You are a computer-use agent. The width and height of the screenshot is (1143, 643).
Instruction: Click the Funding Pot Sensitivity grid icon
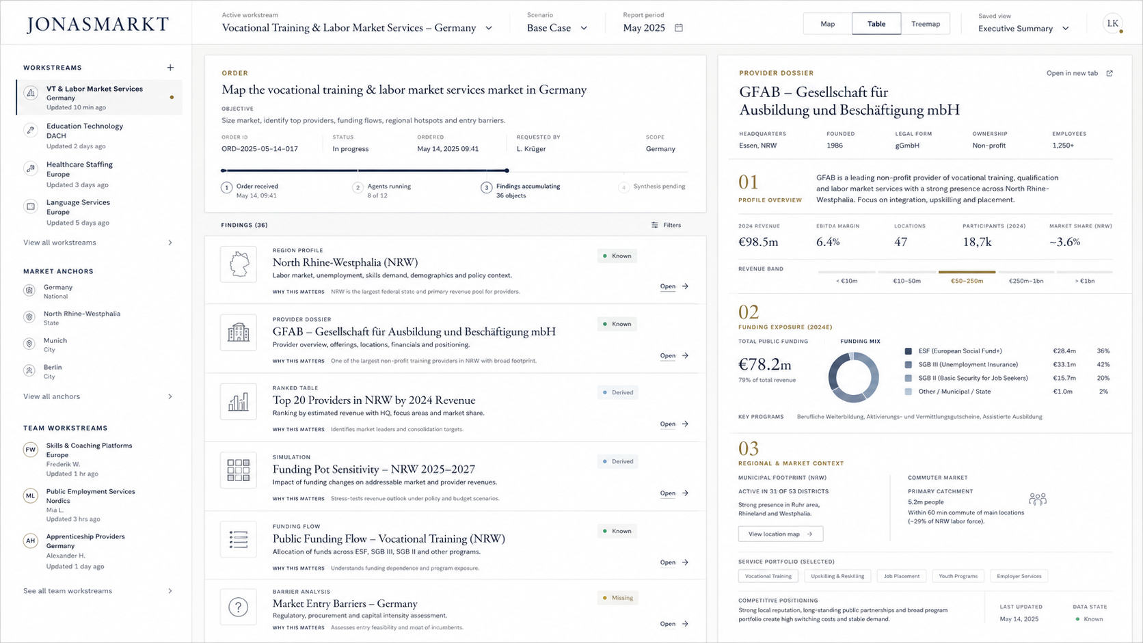coord(239,470)
